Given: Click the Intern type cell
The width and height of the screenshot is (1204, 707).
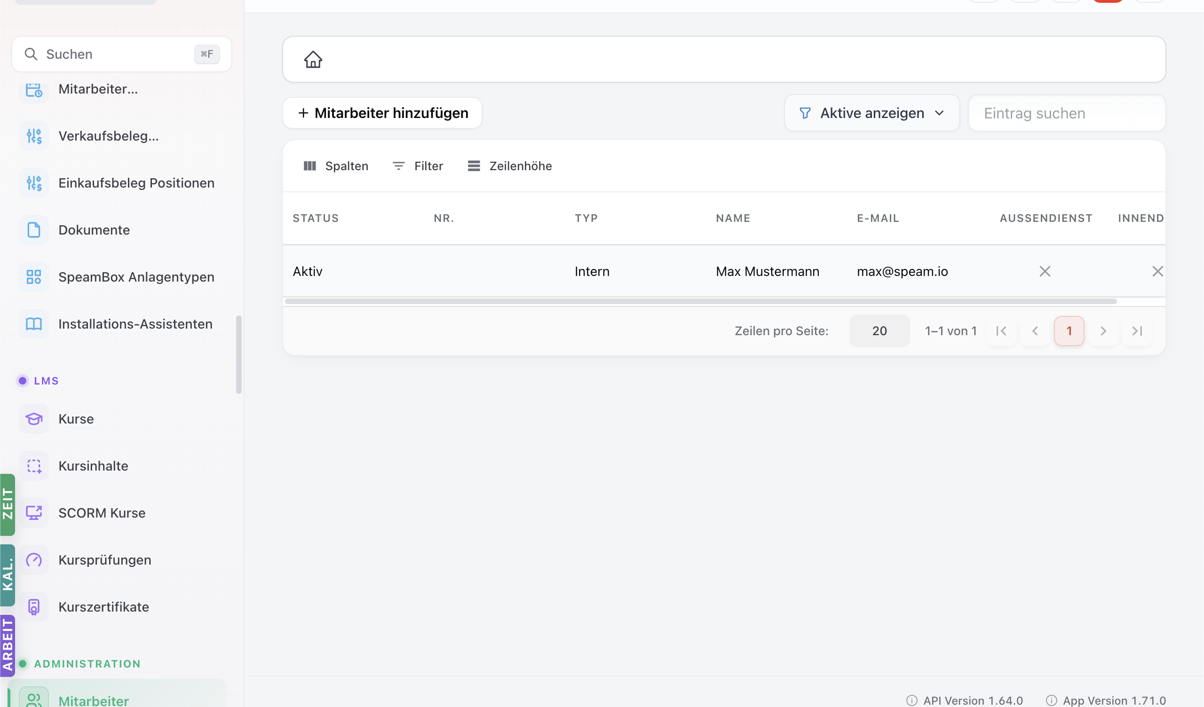Looking at the screenshot, I should click(x=592, y=271).
